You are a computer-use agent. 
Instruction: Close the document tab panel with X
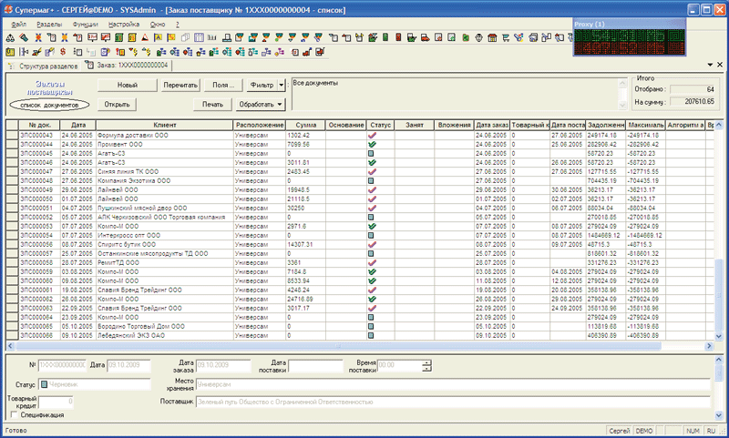point(719,66)
